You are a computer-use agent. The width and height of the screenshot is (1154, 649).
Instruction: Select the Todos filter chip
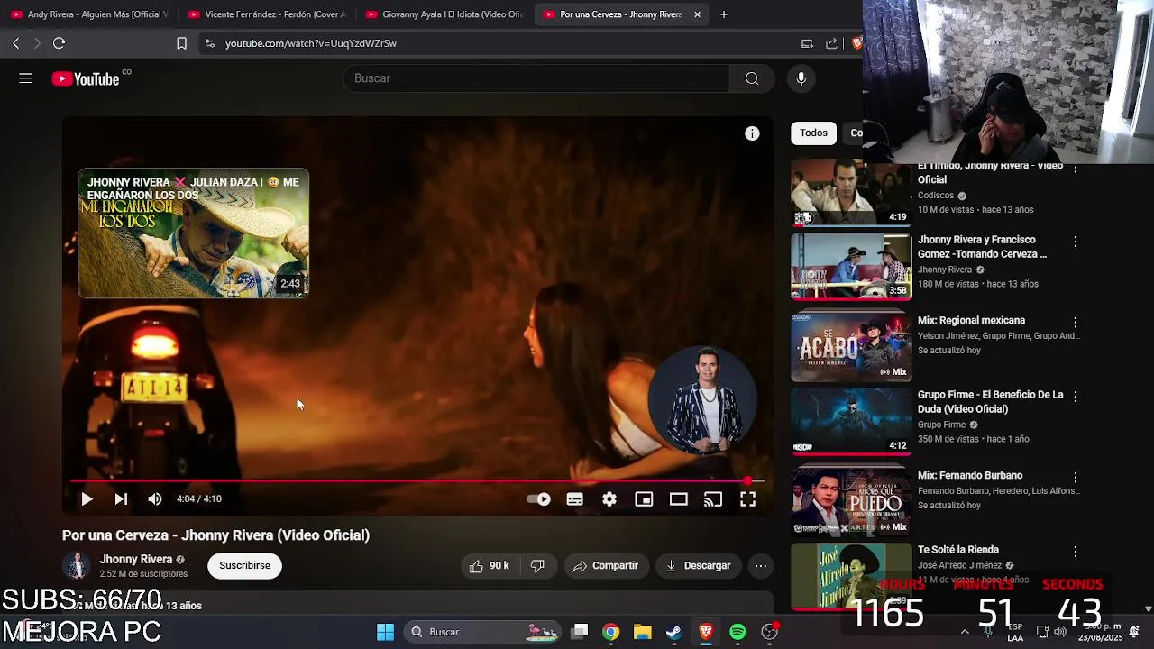[813, 133]
